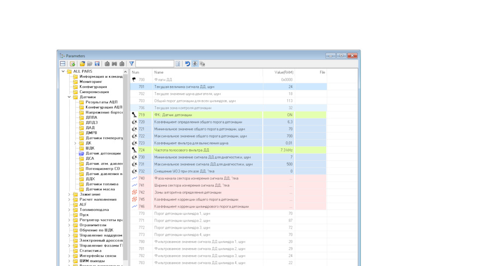Open parameters file with yellow folder icon

pos(82,63)
